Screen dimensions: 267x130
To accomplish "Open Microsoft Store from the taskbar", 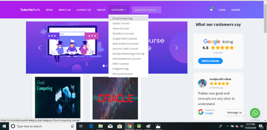I will tap(119, 126).
